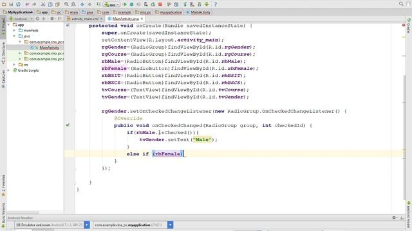Screen dimensions: 412x231
Task: Click the Hide project panel icon
Action: [60, 19]
